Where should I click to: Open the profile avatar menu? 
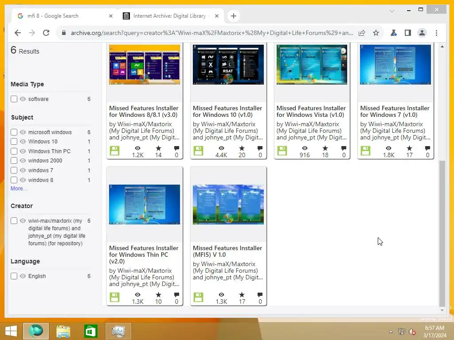[x=422, y=33]
